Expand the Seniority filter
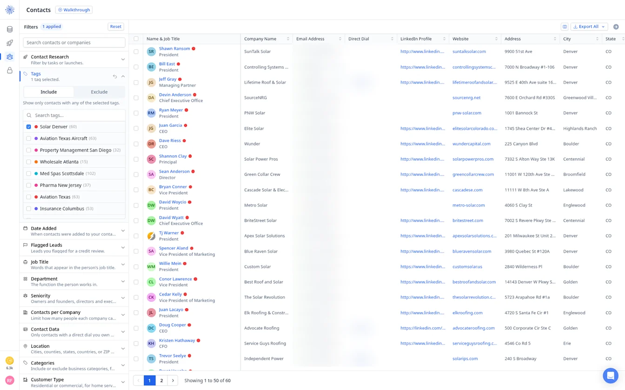Viewport: 625px width, 390px height. [x=74, y=298]
